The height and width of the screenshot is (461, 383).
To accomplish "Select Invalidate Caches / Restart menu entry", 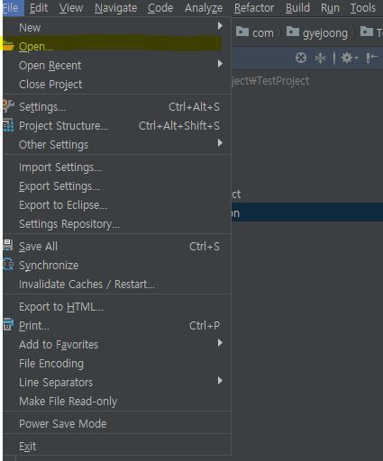I will tap(117, 284).
